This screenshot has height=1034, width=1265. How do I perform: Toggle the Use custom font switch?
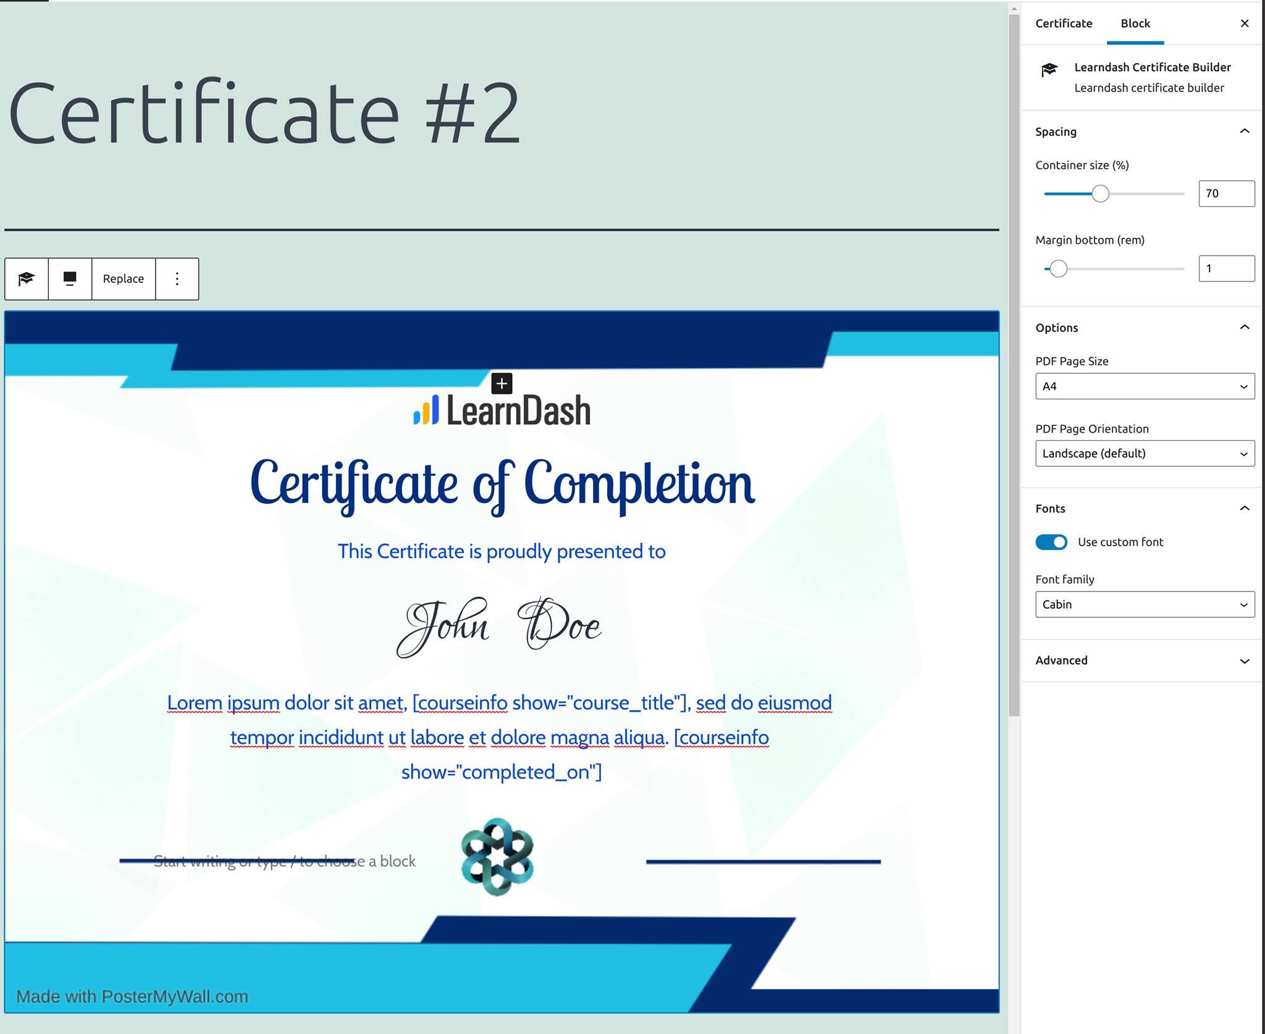pyautogui.click(x=1051, y=542)
